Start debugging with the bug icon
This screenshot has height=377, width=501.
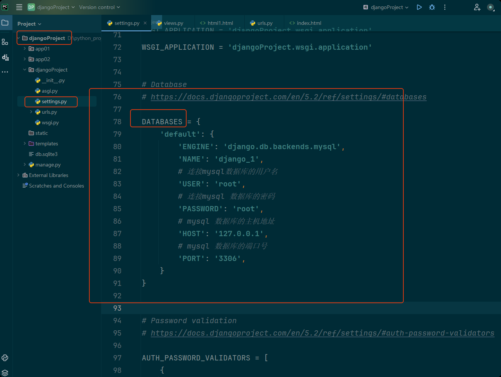click(432, 7)
